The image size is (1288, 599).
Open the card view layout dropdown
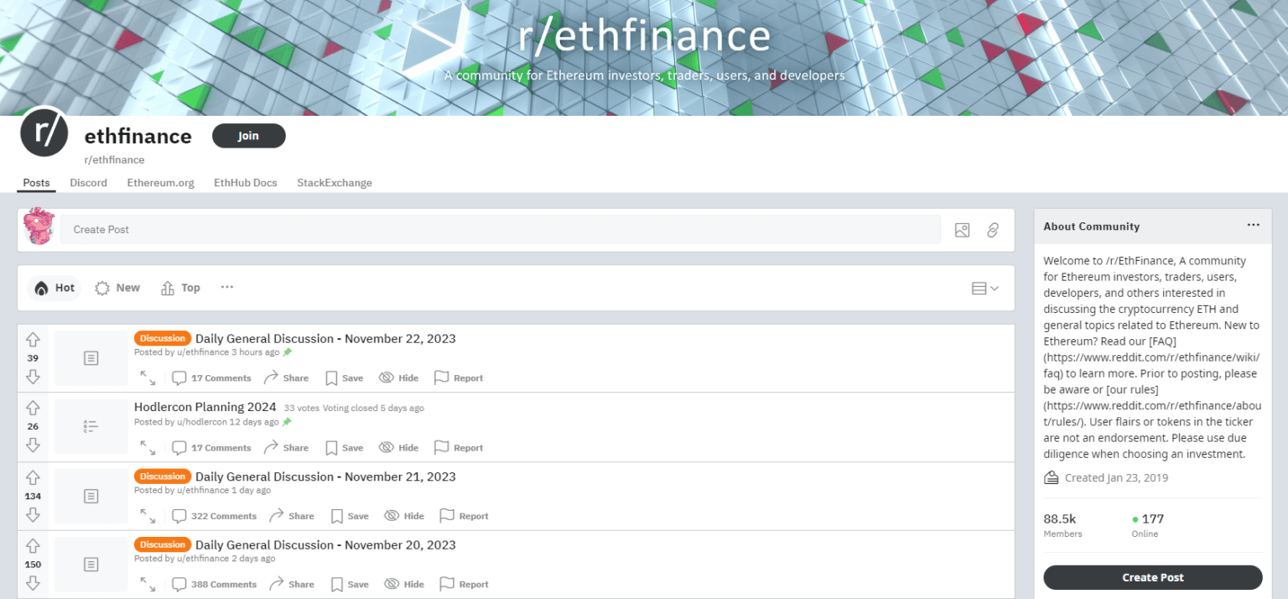(985, 288)
